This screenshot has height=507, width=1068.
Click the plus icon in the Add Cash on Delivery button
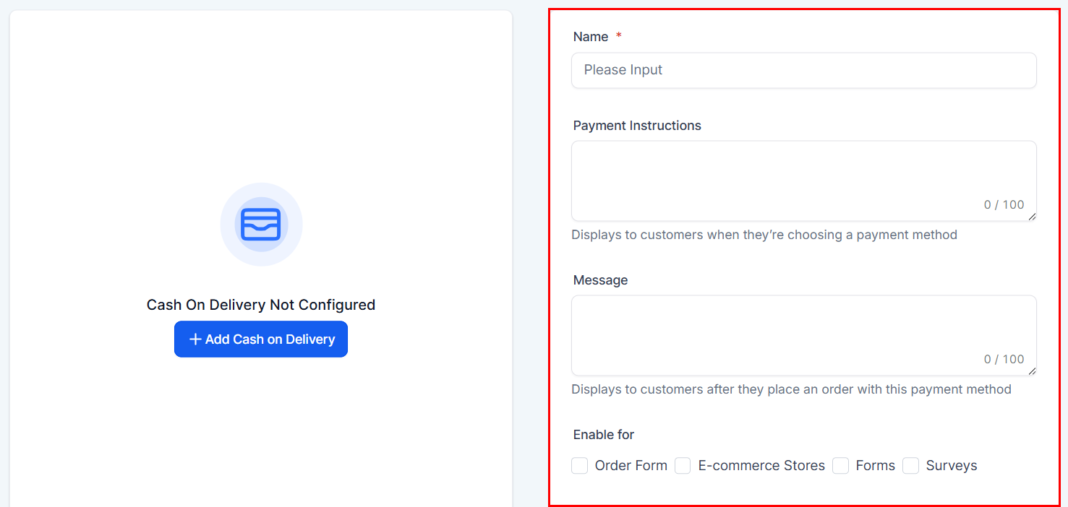click(x=195, y=339)
